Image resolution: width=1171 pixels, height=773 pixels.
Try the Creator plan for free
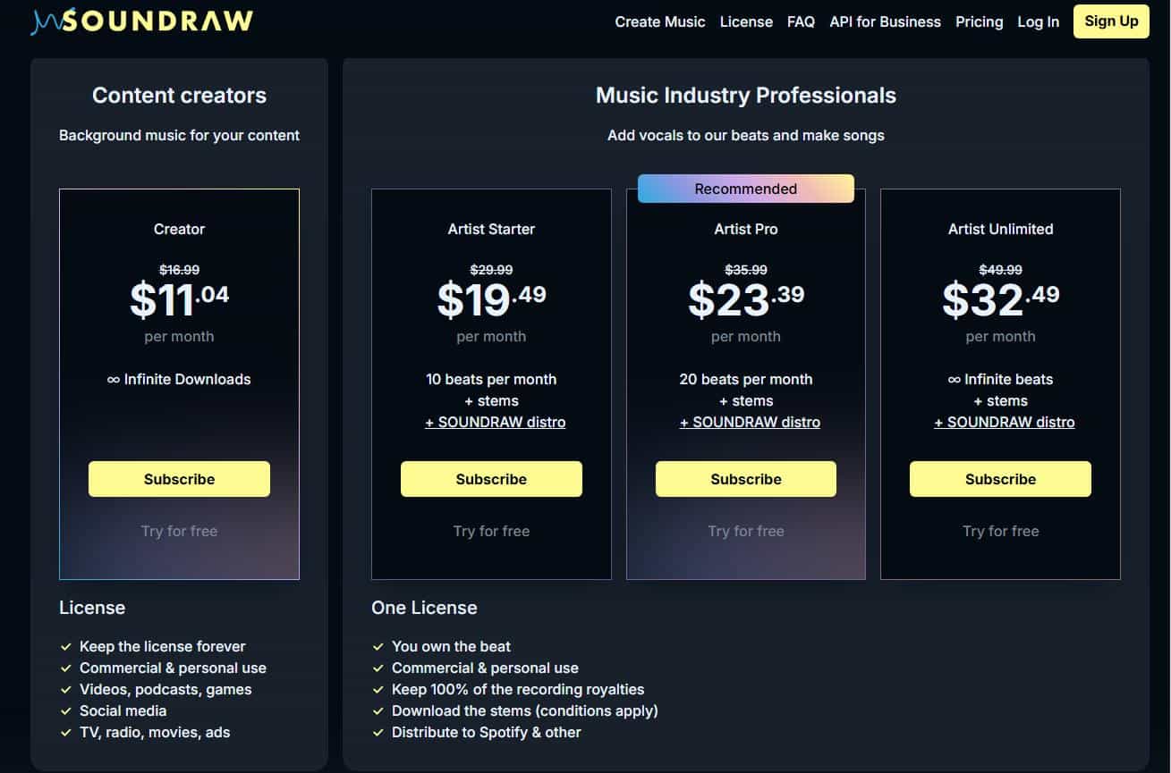pos(179,531)
